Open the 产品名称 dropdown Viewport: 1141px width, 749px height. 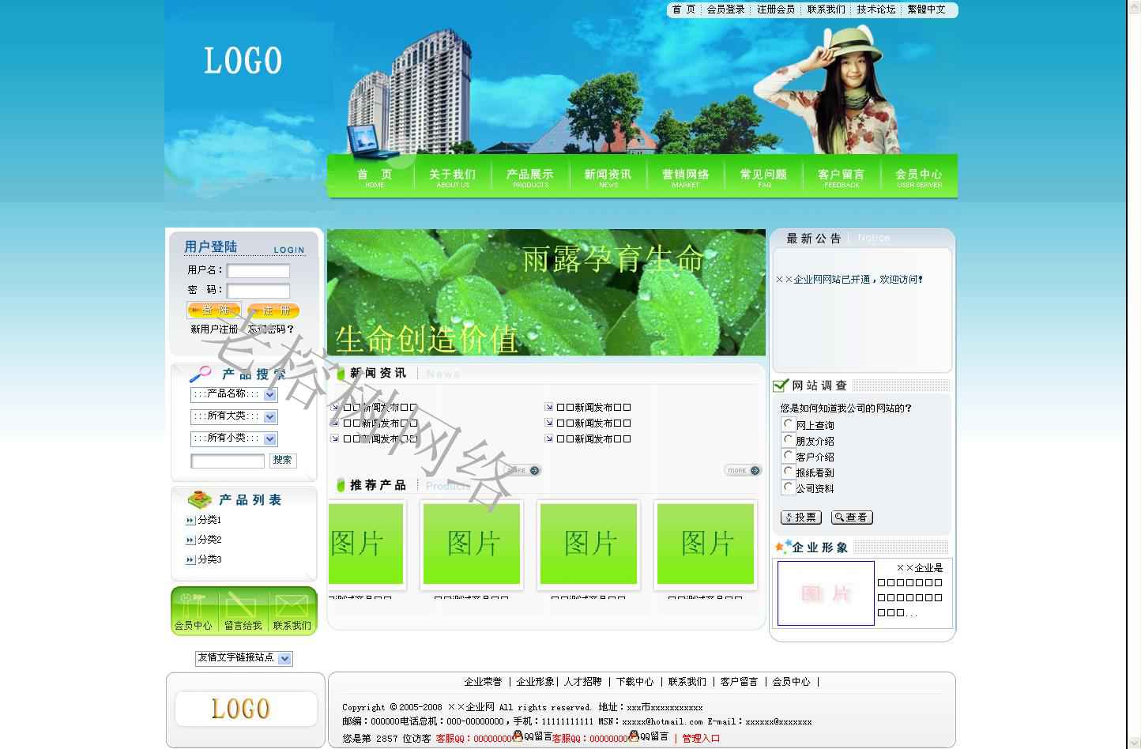(x=269, y=394)
